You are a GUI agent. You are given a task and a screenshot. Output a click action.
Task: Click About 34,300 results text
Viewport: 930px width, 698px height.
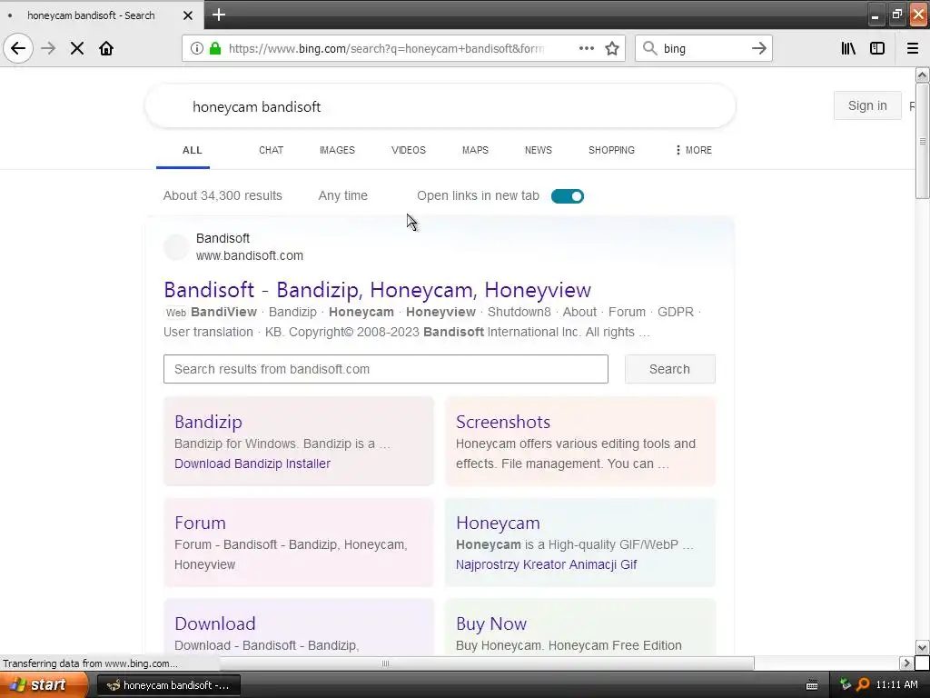(x=223, y=195)
